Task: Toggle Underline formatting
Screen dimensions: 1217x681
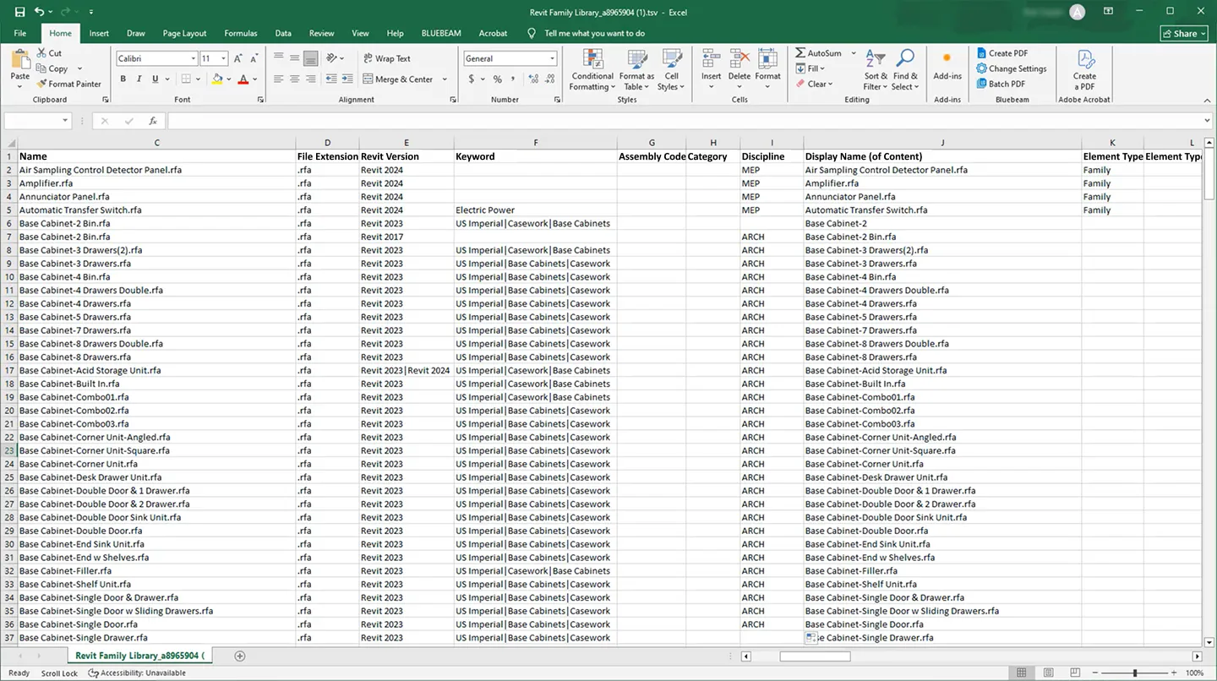Action: click(155, 79)
